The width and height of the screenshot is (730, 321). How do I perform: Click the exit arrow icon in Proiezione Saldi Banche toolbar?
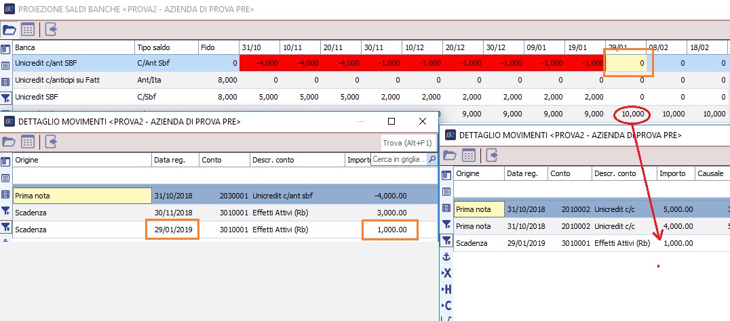coord(51,30)
